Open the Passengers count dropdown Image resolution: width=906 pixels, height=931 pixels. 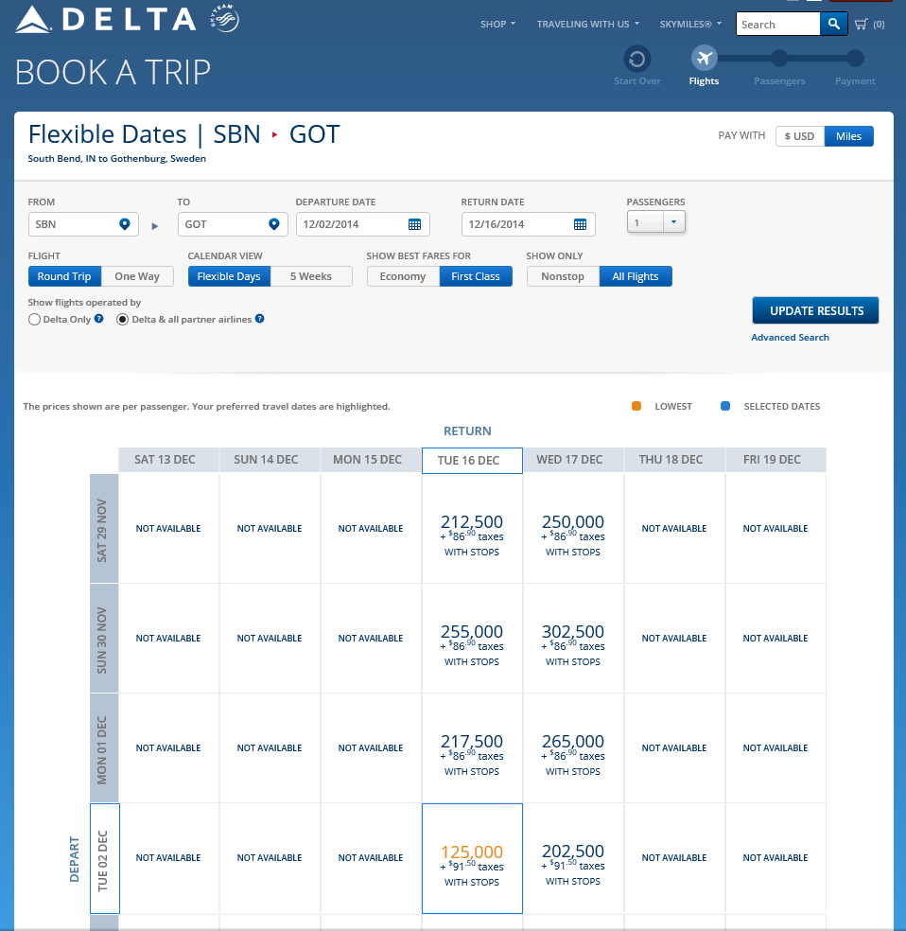[656, 222]
